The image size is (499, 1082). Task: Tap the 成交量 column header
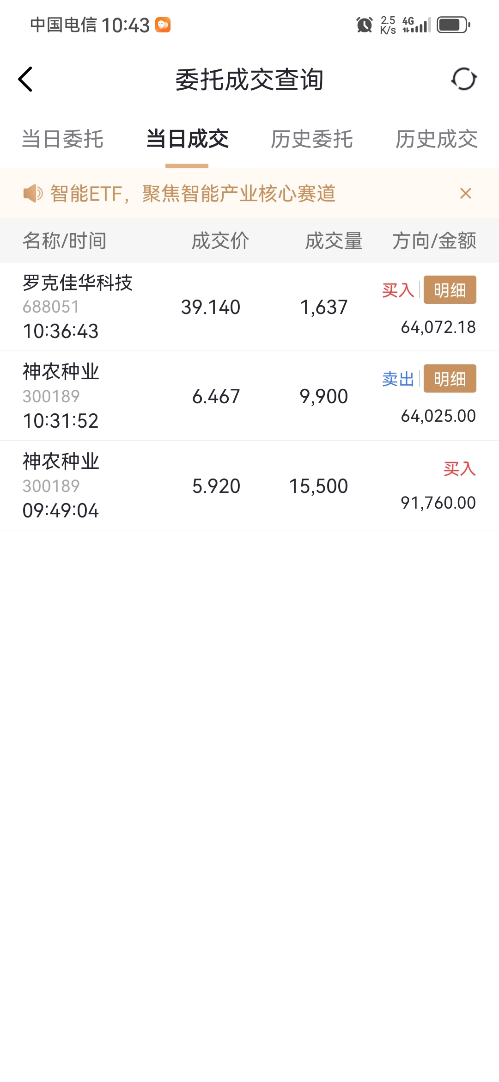tap(334, 241)
